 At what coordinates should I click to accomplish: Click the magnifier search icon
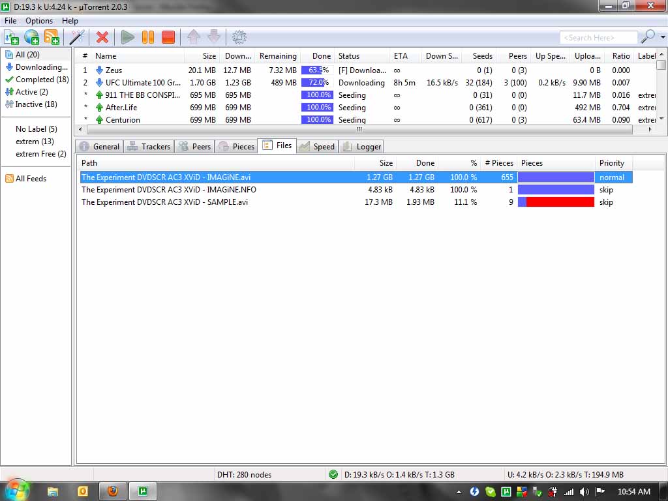pyautogui.click(x=648, y=37)
